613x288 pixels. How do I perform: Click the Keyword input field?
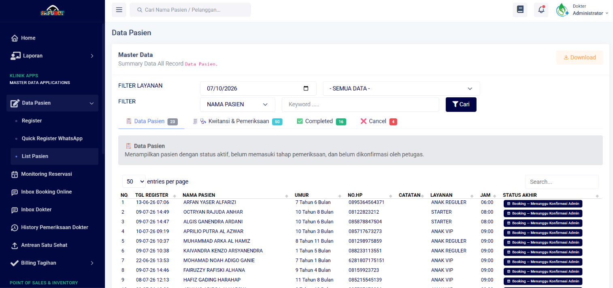click(x=360, y=104)
